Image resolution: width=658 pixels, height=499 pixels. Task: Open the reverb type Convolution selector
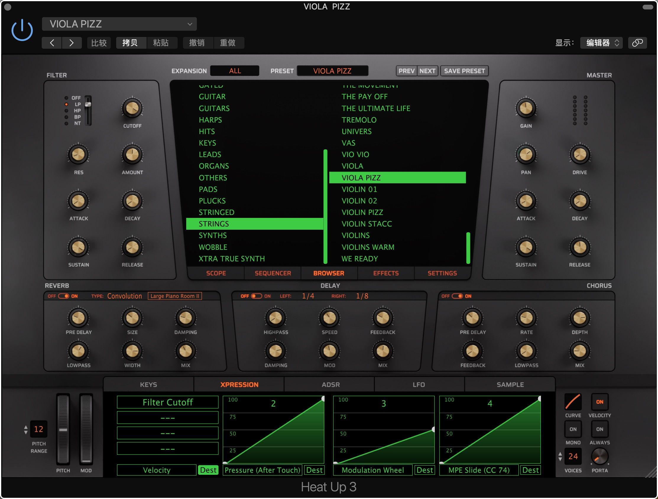click(124, 296)
